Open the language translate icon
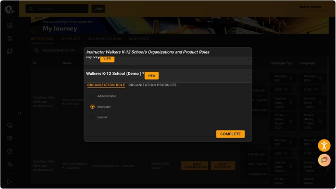 [10, 165]
